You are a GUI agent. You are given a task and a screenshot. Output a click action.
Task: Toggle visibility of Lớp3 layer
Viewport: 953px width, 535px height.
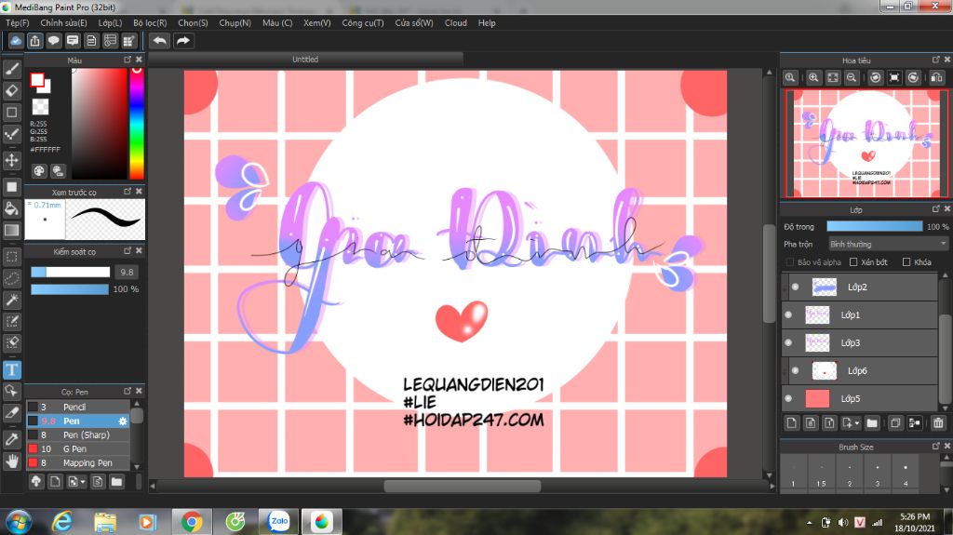788,343
